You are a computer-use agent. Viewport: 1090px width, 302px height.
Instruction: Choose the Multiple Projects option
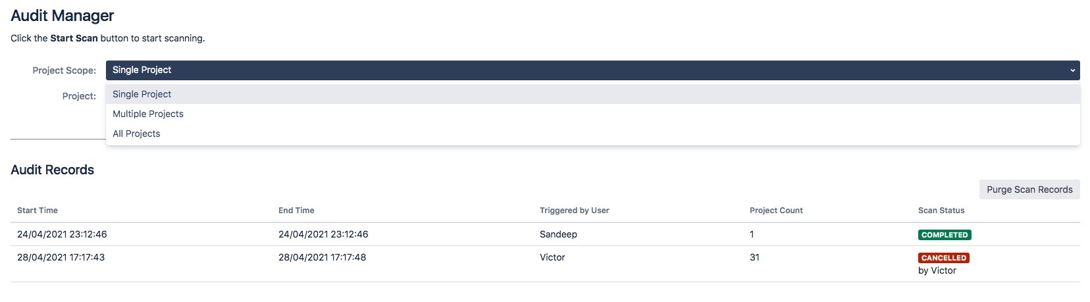[148, 114]
